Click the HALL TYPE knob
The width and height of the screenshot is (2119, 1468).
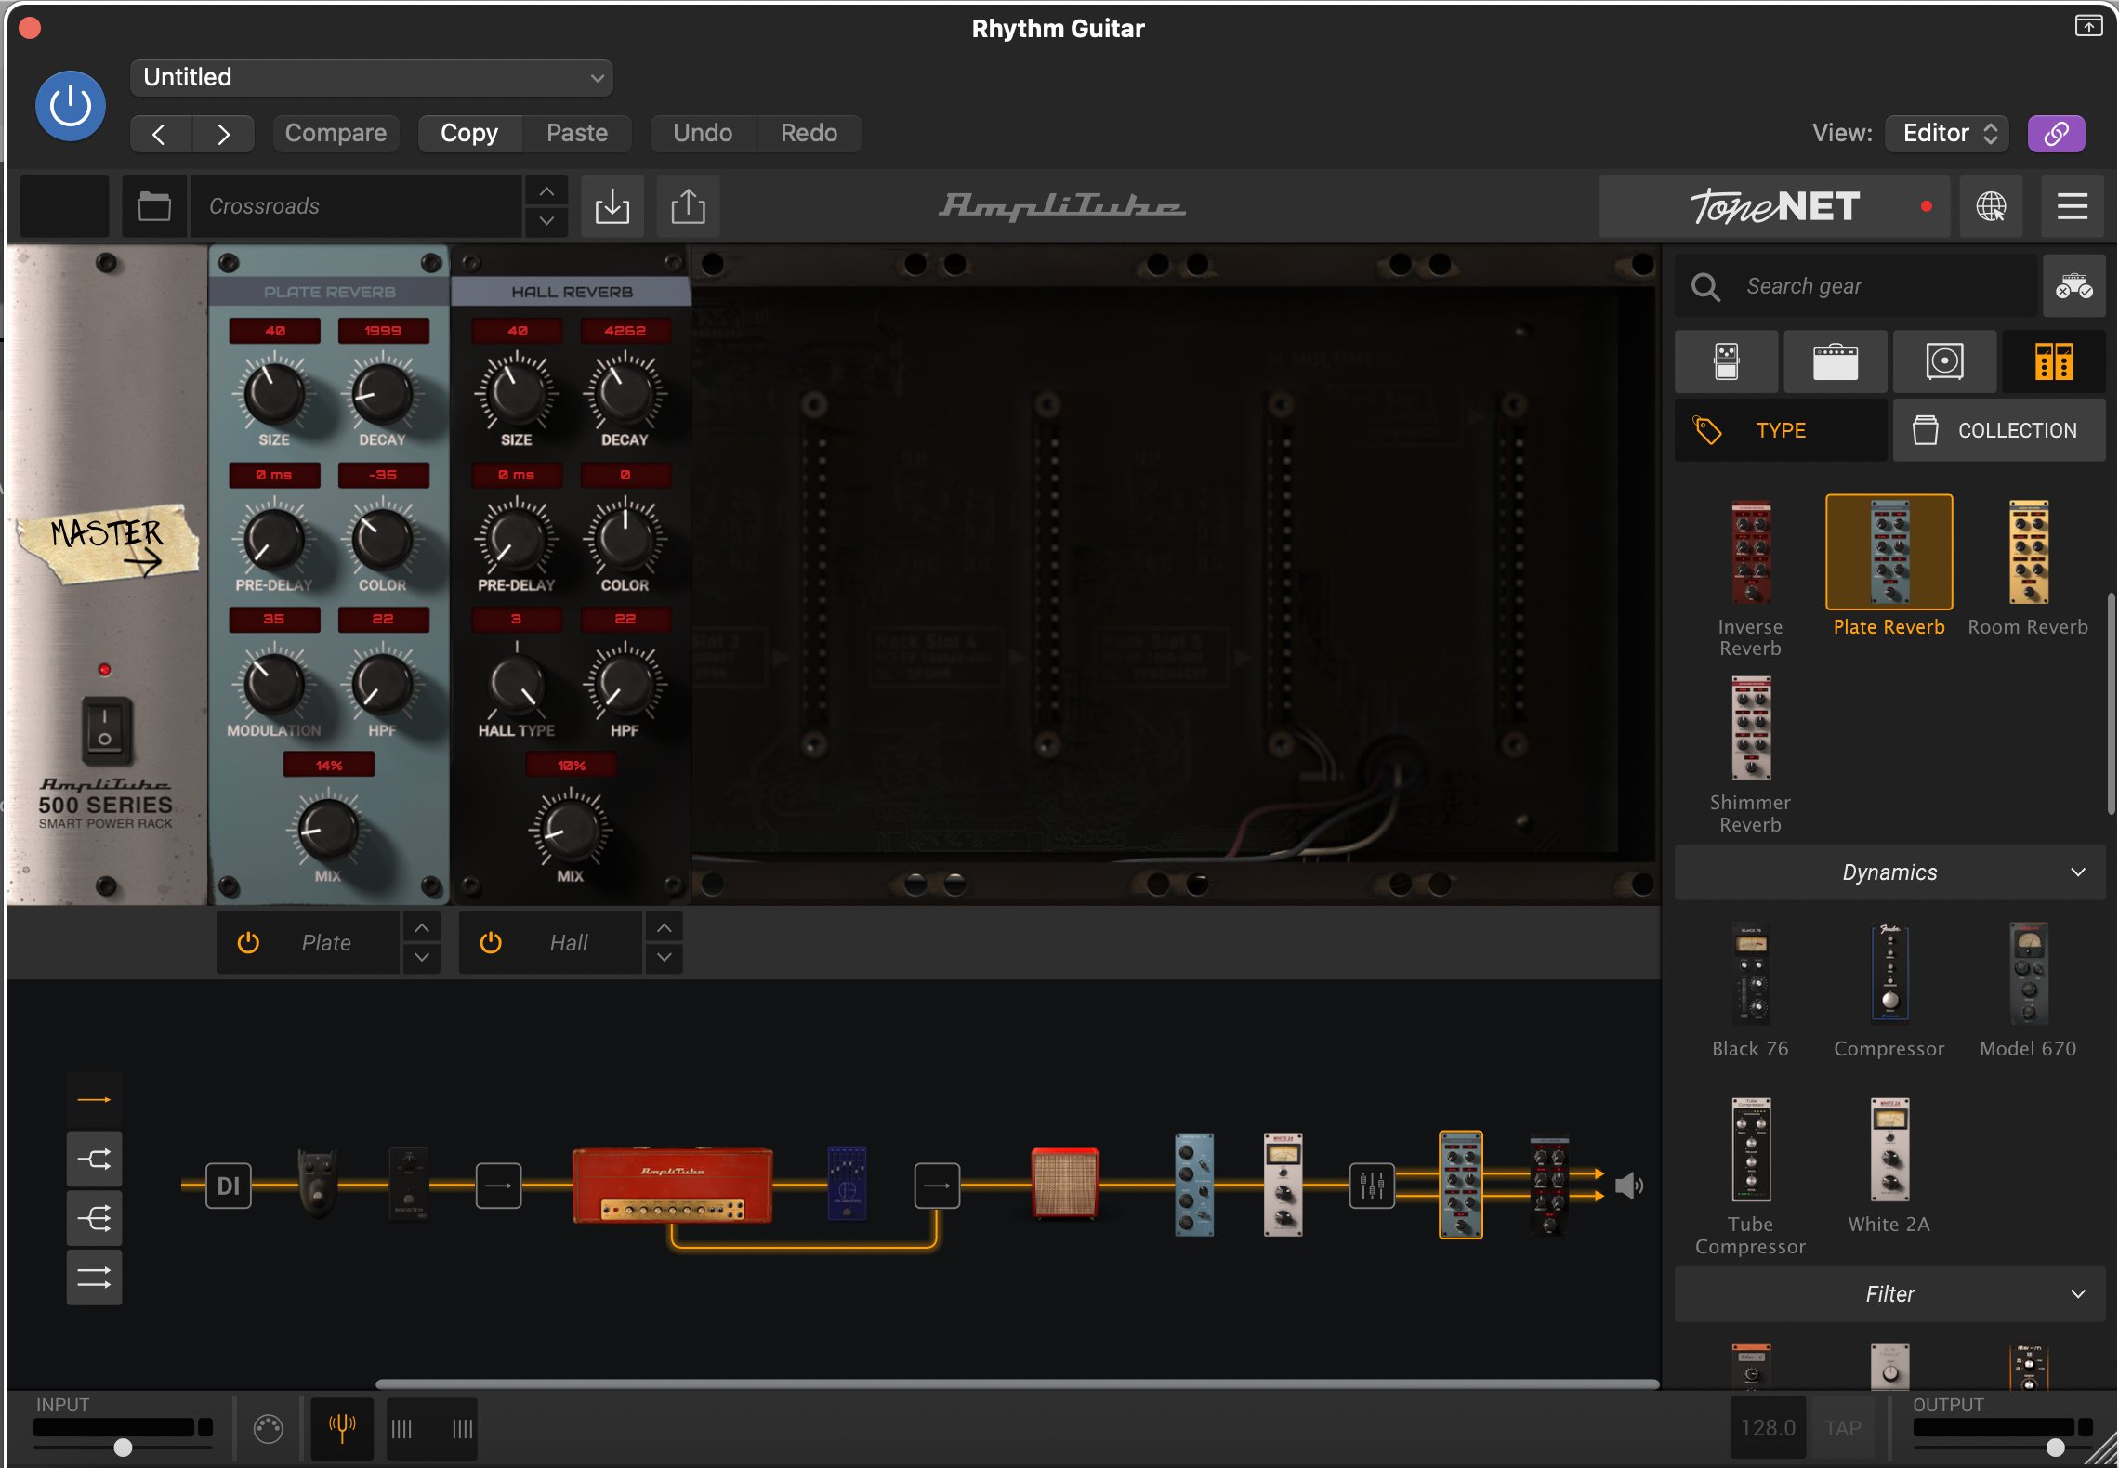pos(517,686)
